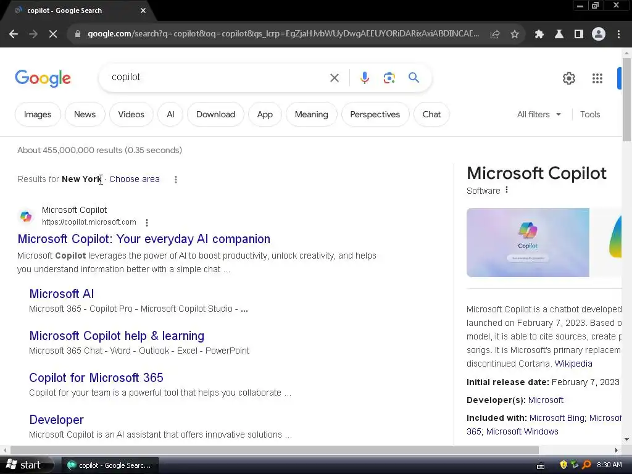Stop page loading with the X button
The width and height of the screenshot is (632, 474).
tap(53, 35)
